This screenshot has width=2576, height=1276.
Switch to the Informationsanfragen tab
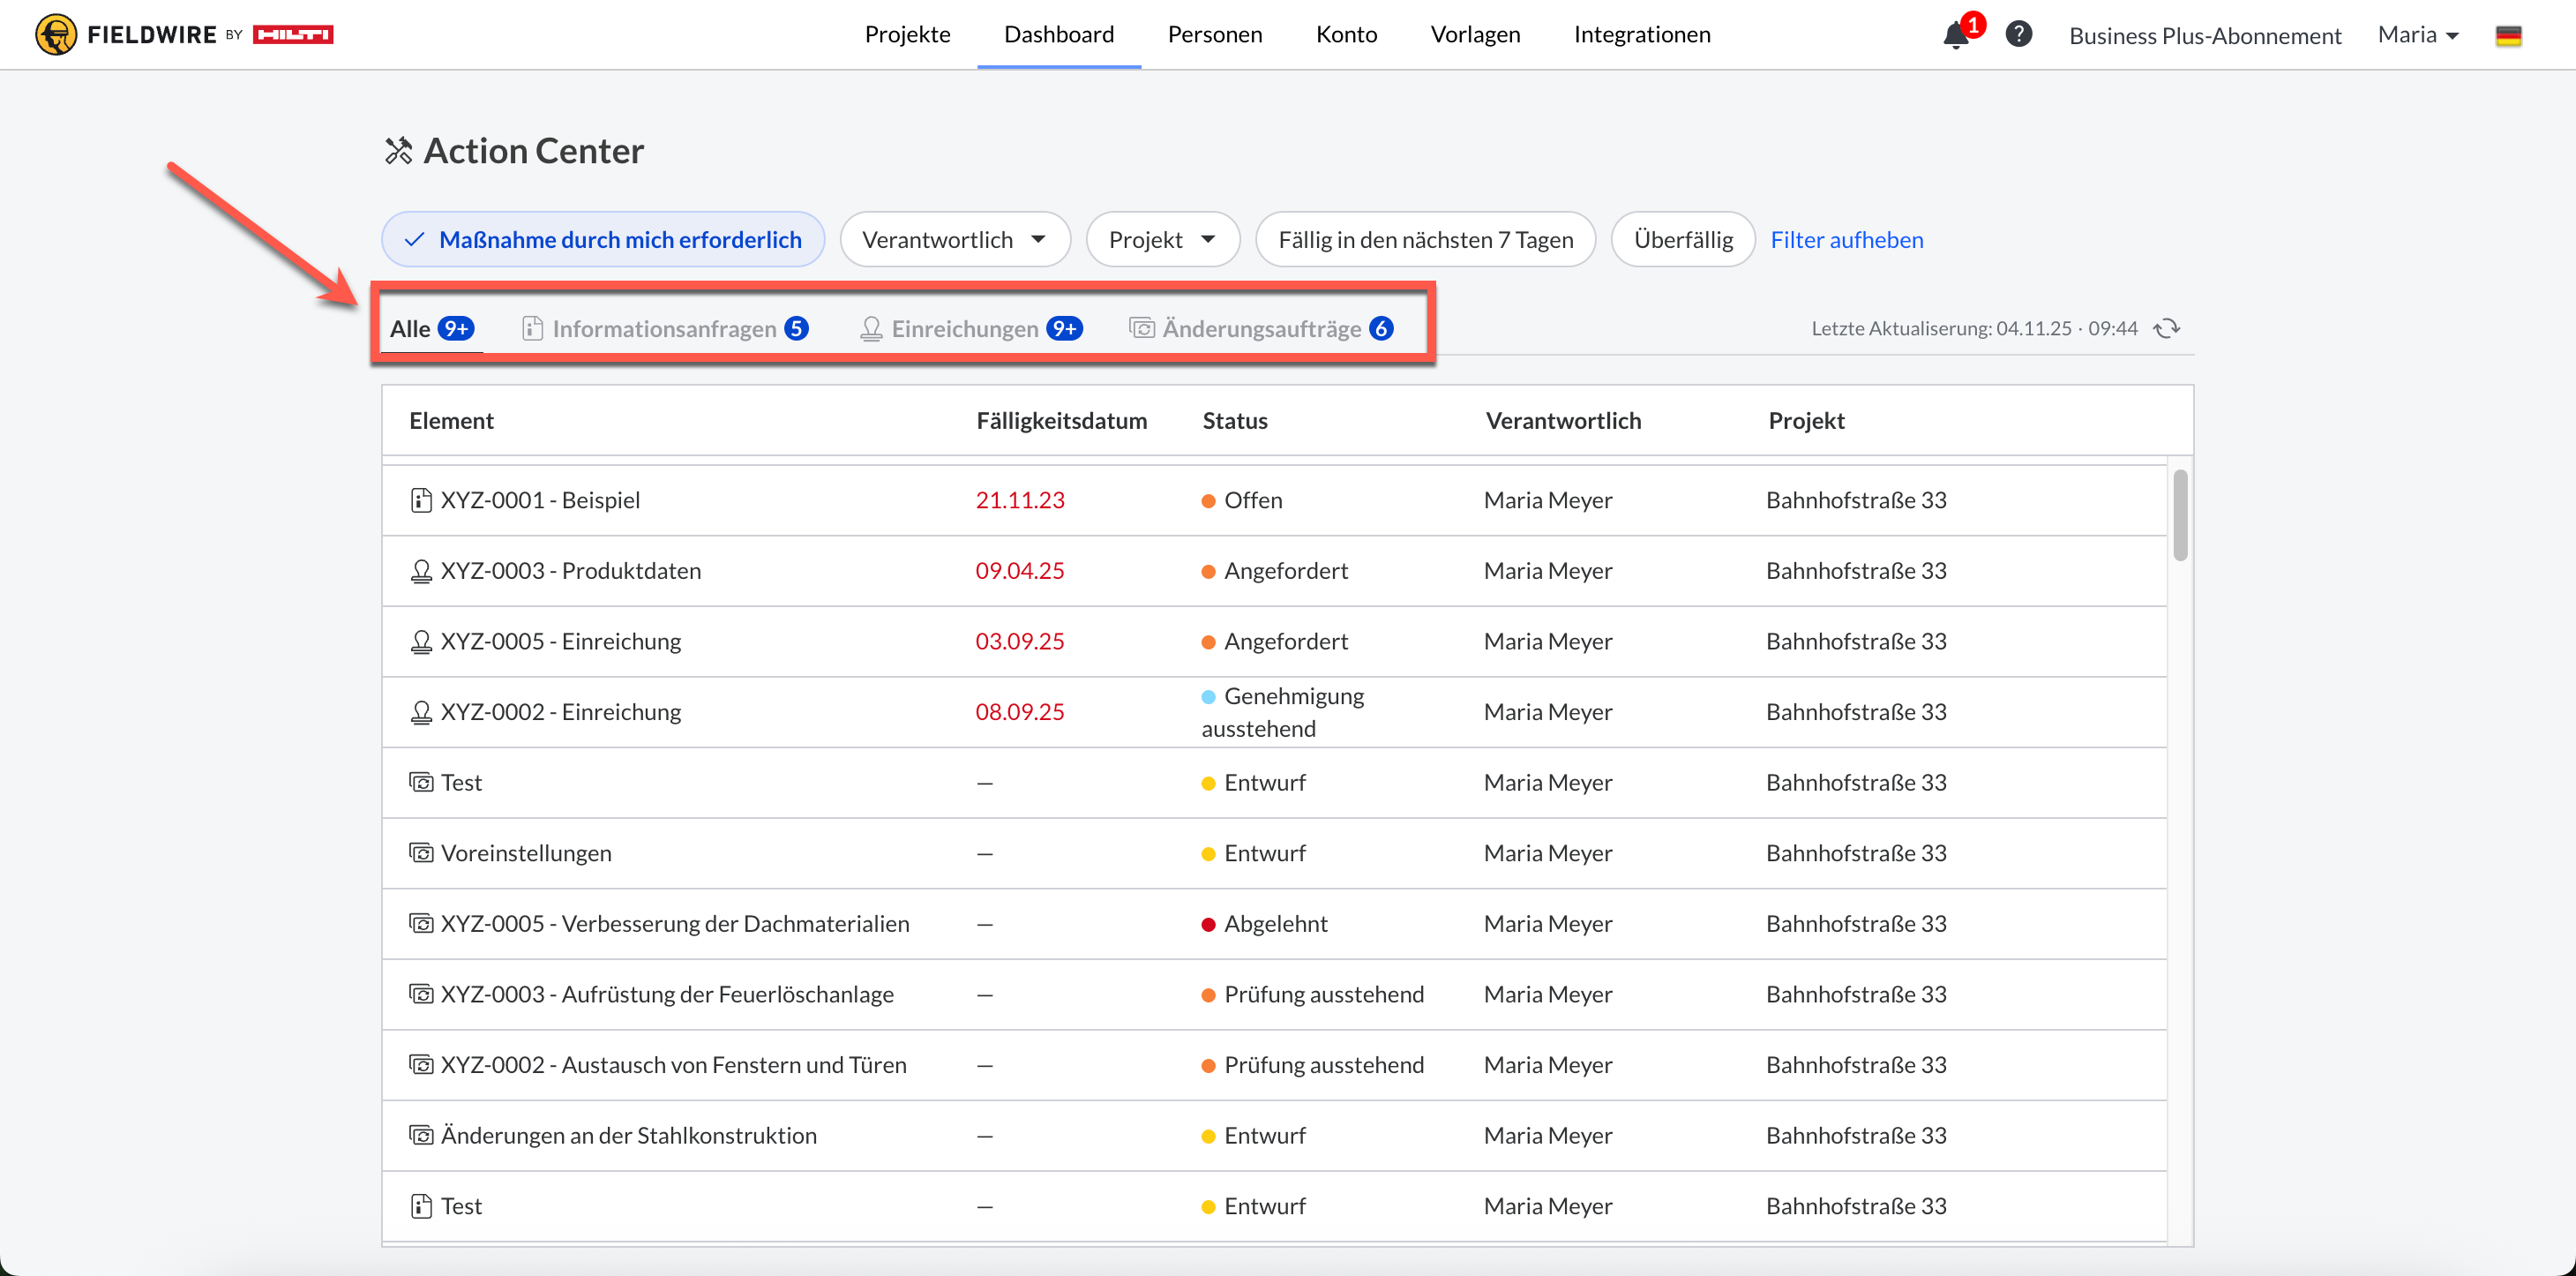[x=664, y=329]
